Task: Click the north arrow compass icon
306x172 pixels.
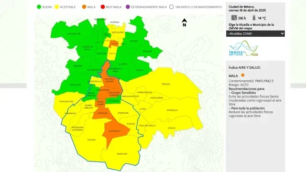Action: (x=184, y=22)
